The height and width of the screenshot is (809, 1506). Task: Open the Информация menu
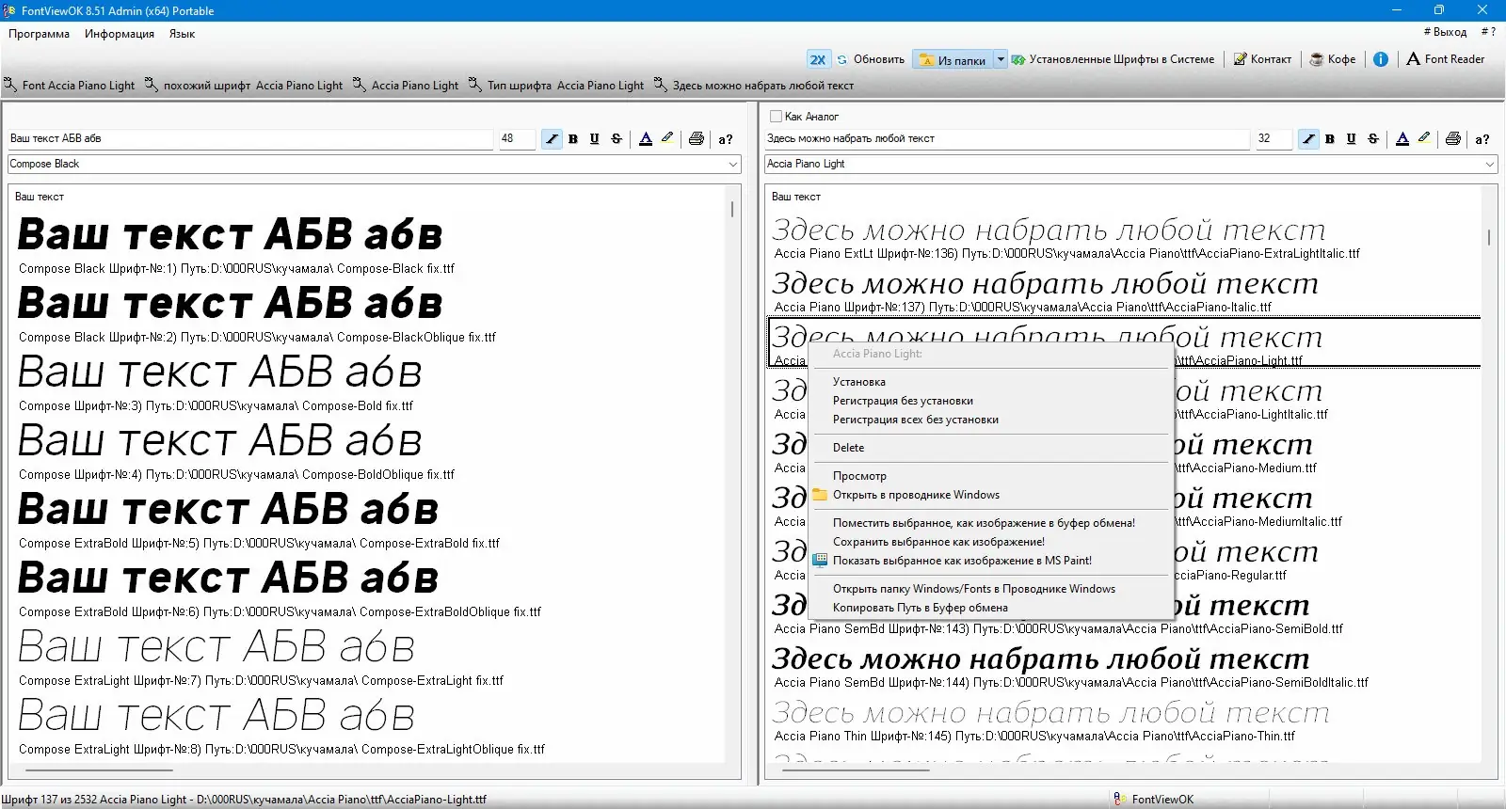120,34
